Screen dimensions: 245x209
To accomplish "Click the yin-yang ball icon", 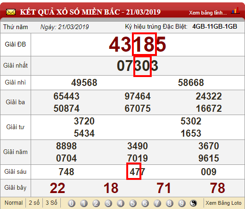I will (x=193, y=203).
